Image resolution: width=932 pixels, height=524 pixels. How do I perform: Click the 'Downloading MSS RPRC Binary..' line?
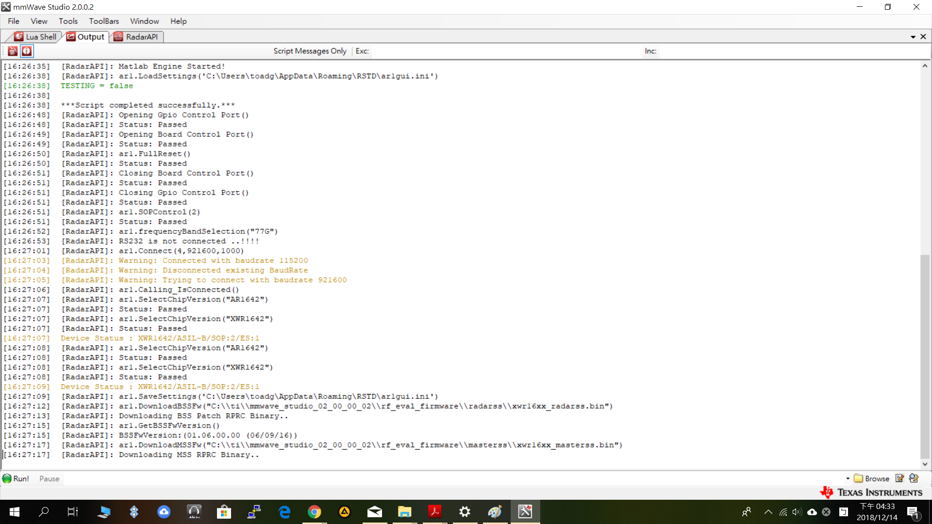[x=189, y=455]
